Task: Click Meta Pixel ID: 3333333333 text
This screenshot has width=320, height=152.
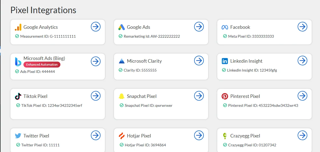Action: 251,37
